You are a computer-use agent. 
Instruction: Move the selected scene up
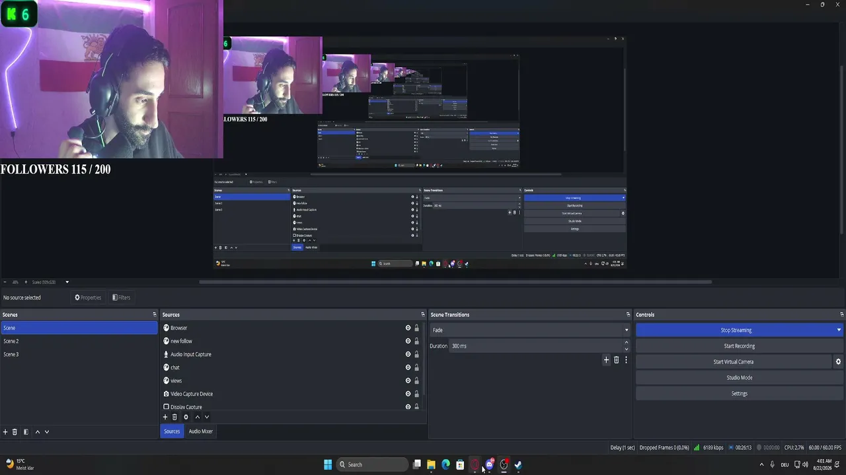coord(37,432)
